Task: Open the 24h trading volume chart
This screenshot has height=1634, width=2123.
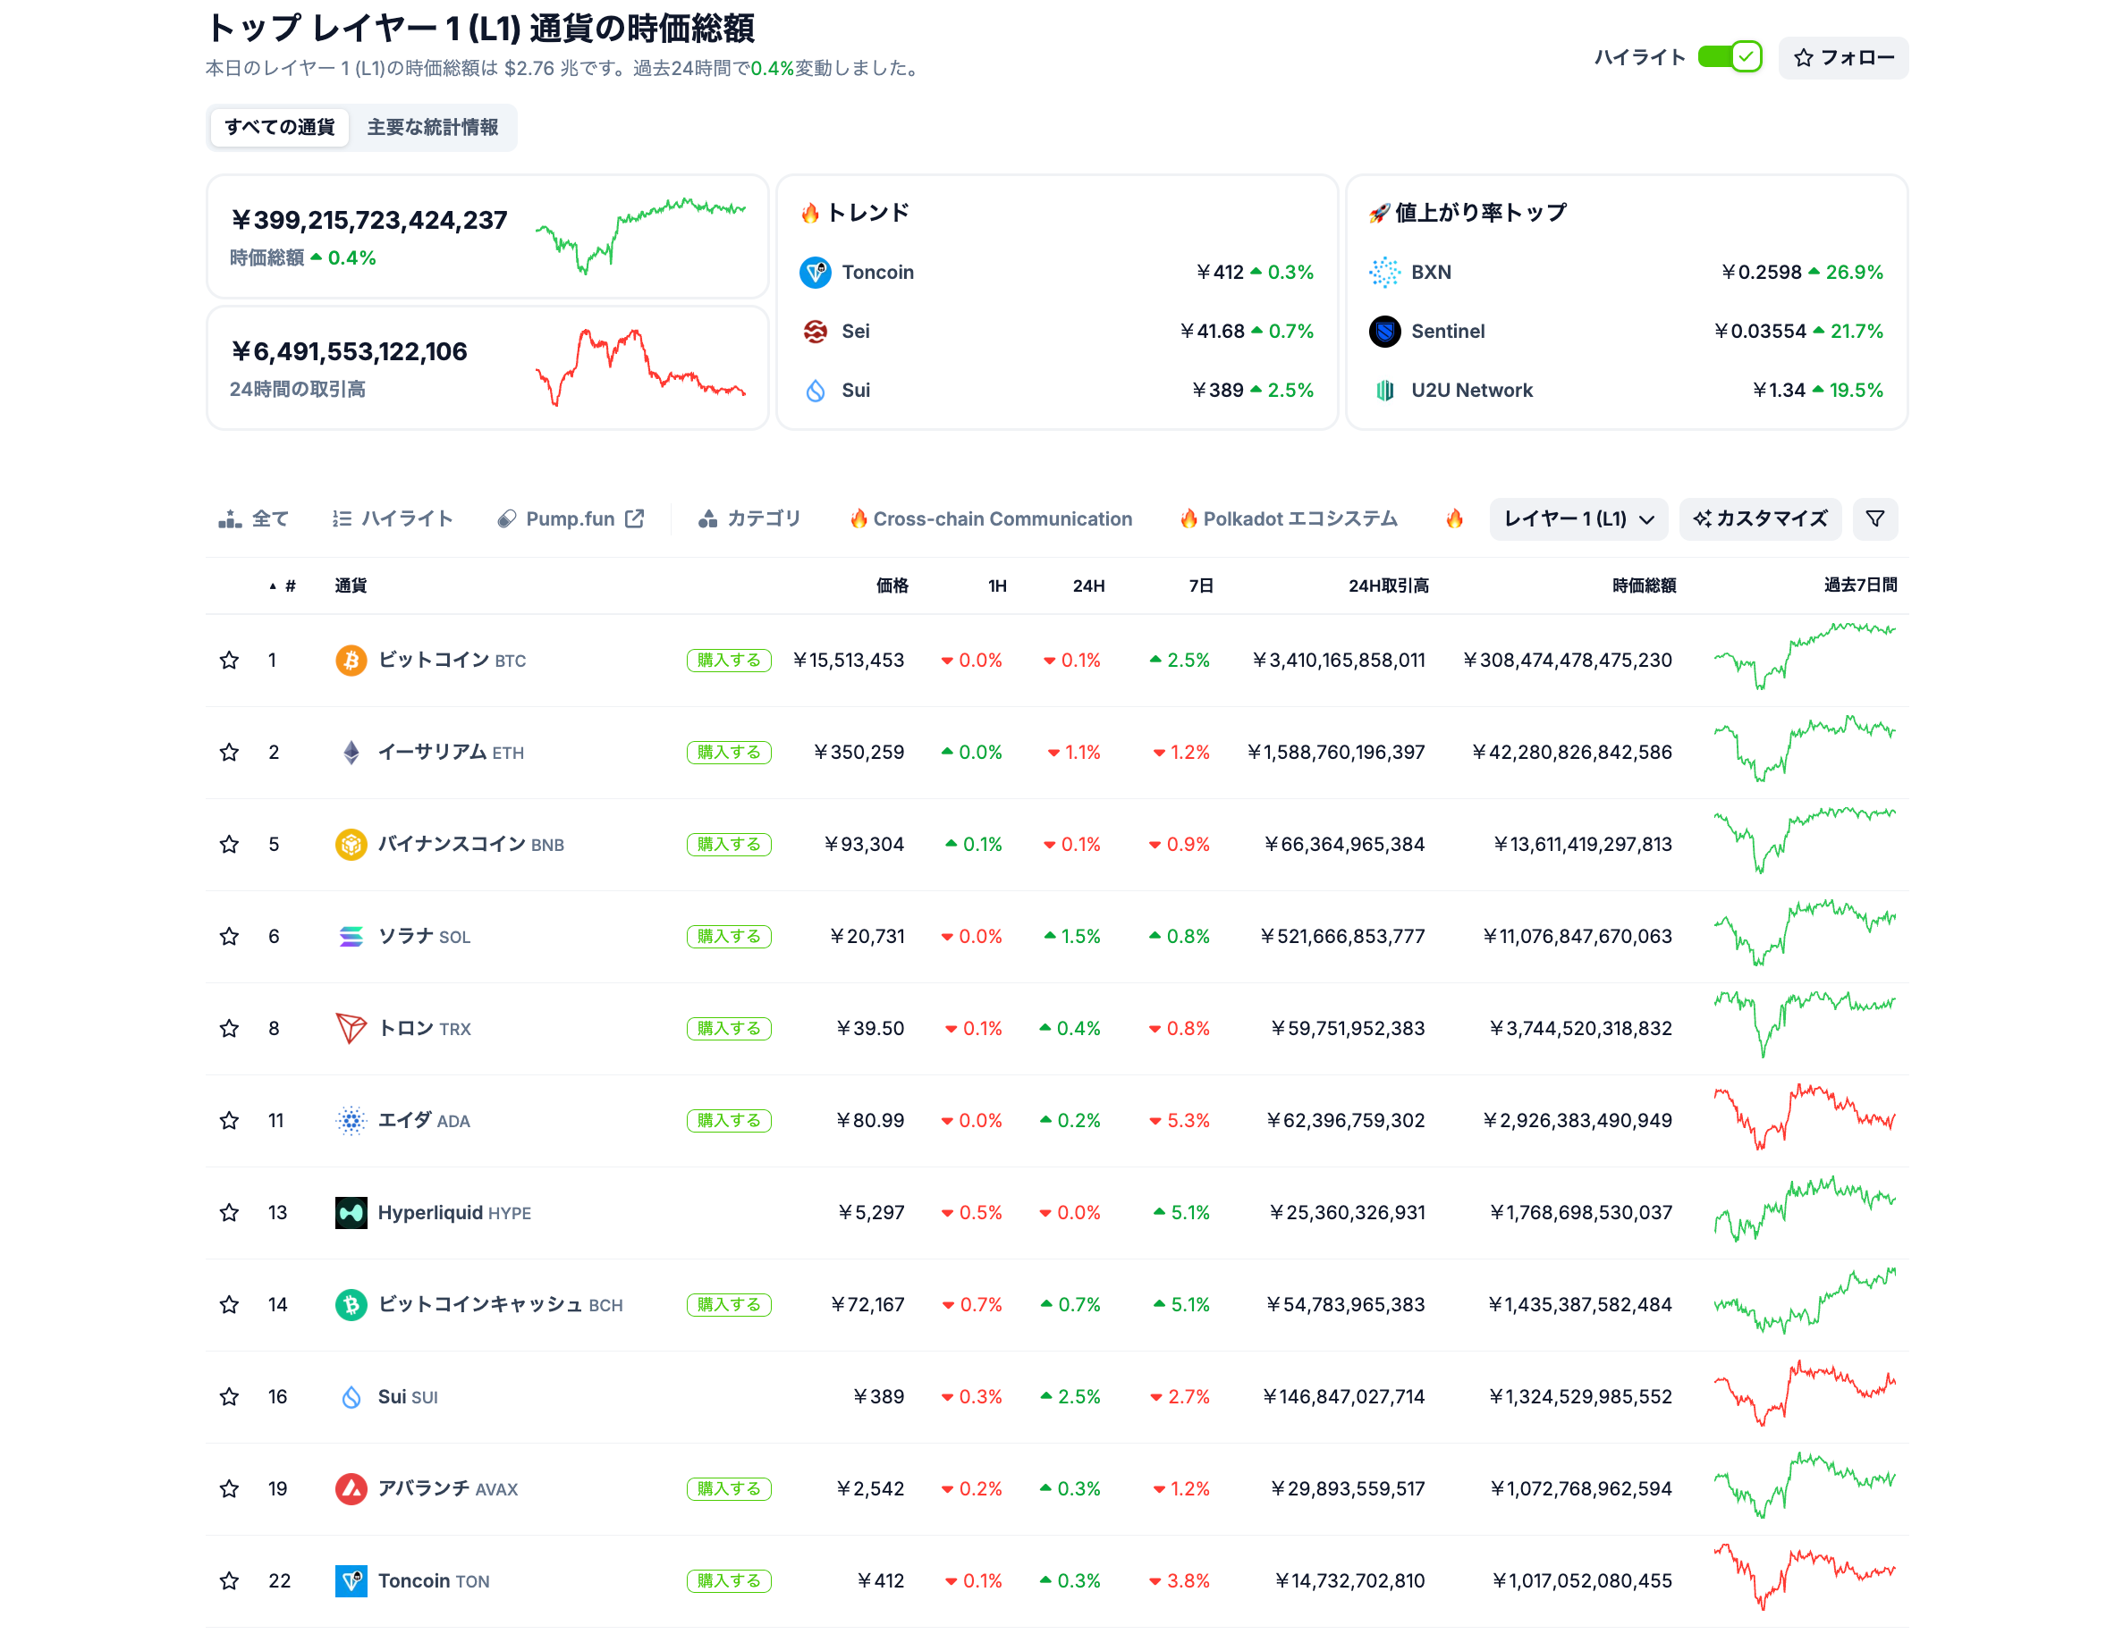Action: (x=640, y=368)
